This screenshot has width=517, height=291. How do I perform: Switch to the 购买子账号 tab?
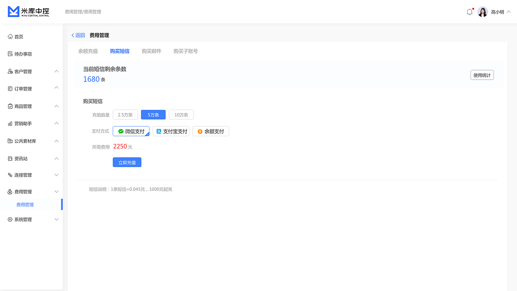coord(186,51)
